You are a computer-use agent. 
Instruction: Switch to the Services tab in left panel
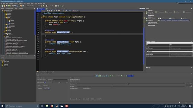pyautogui.click(x=21, y=9)
